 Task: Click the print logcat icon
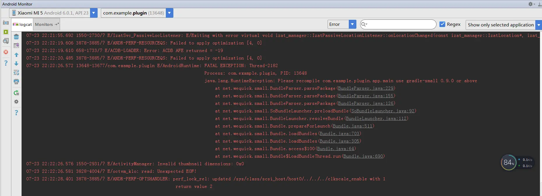click(16, 82)
